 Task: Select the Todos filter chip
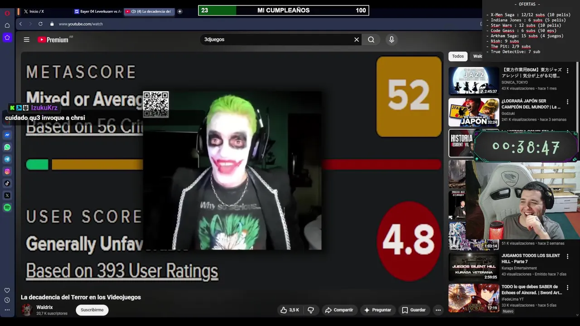(458, 56)
